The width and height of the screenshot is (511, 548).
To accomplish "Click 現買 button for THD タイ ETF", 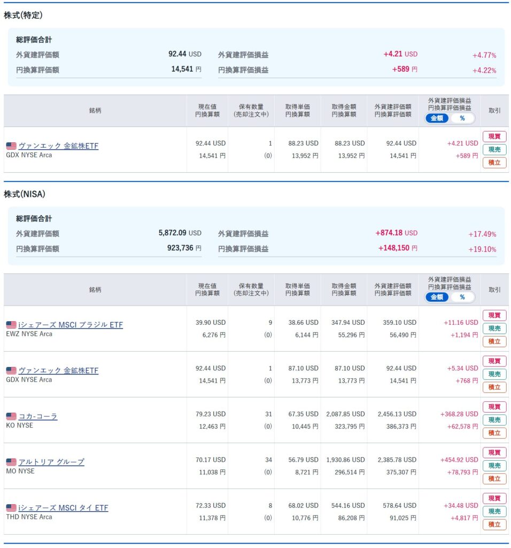I will coord(494,498).
